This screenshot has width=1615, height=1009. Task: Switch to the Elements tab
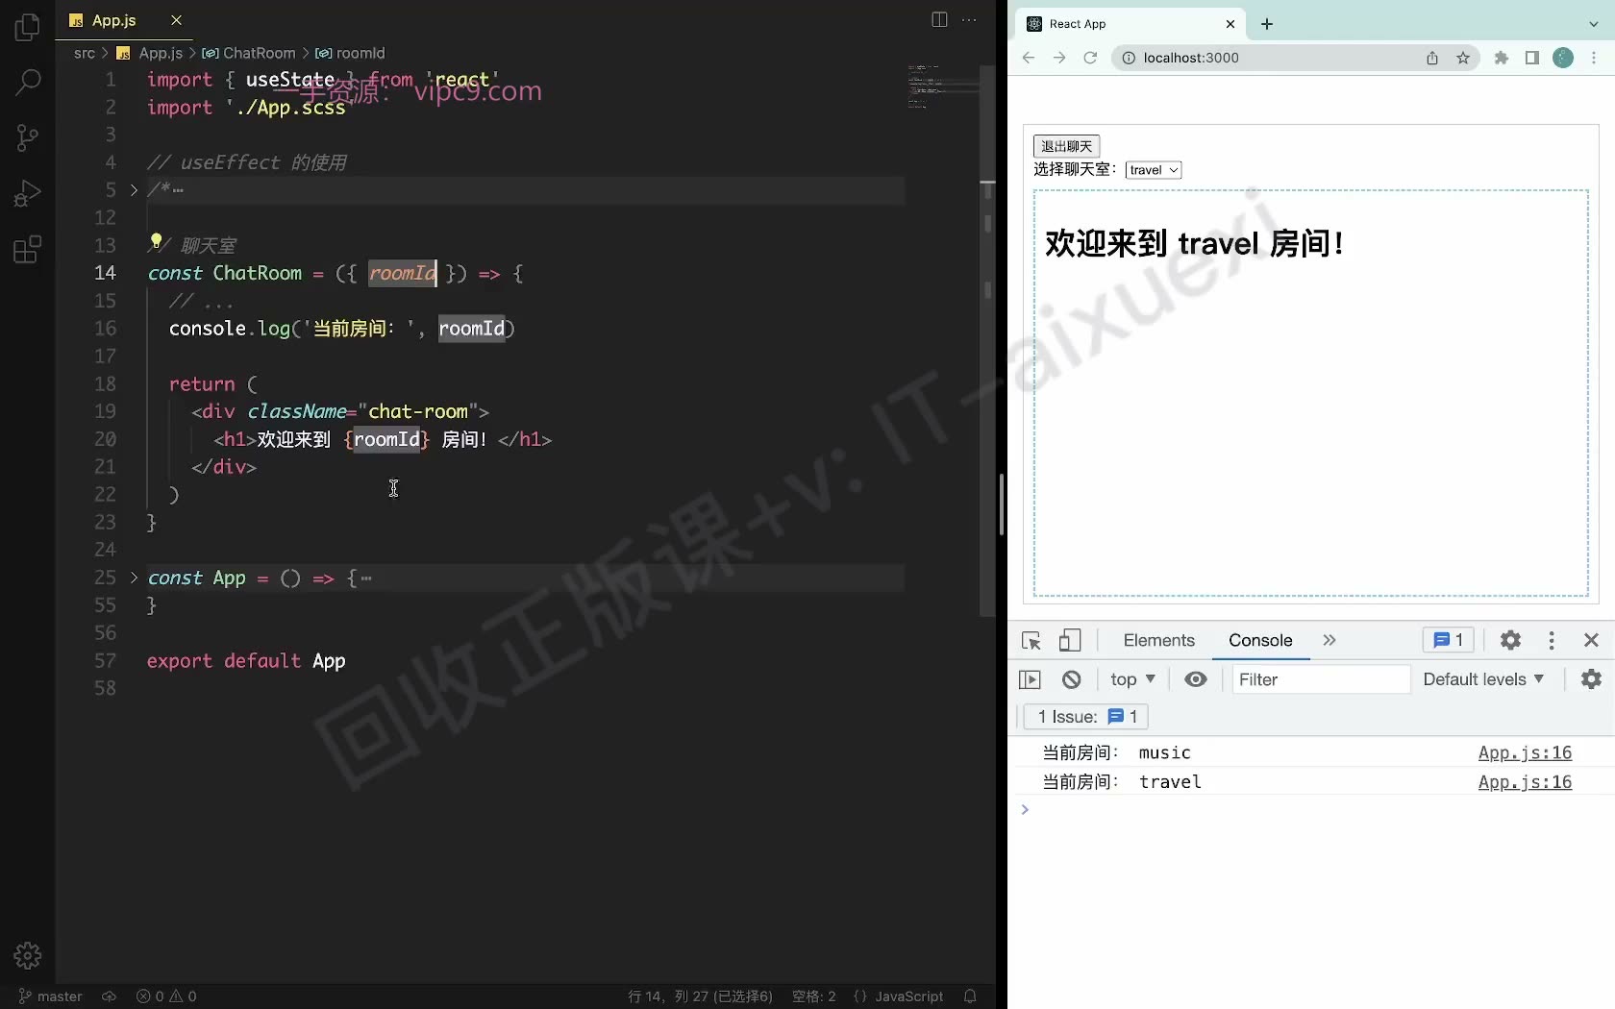pos(1158,640)
